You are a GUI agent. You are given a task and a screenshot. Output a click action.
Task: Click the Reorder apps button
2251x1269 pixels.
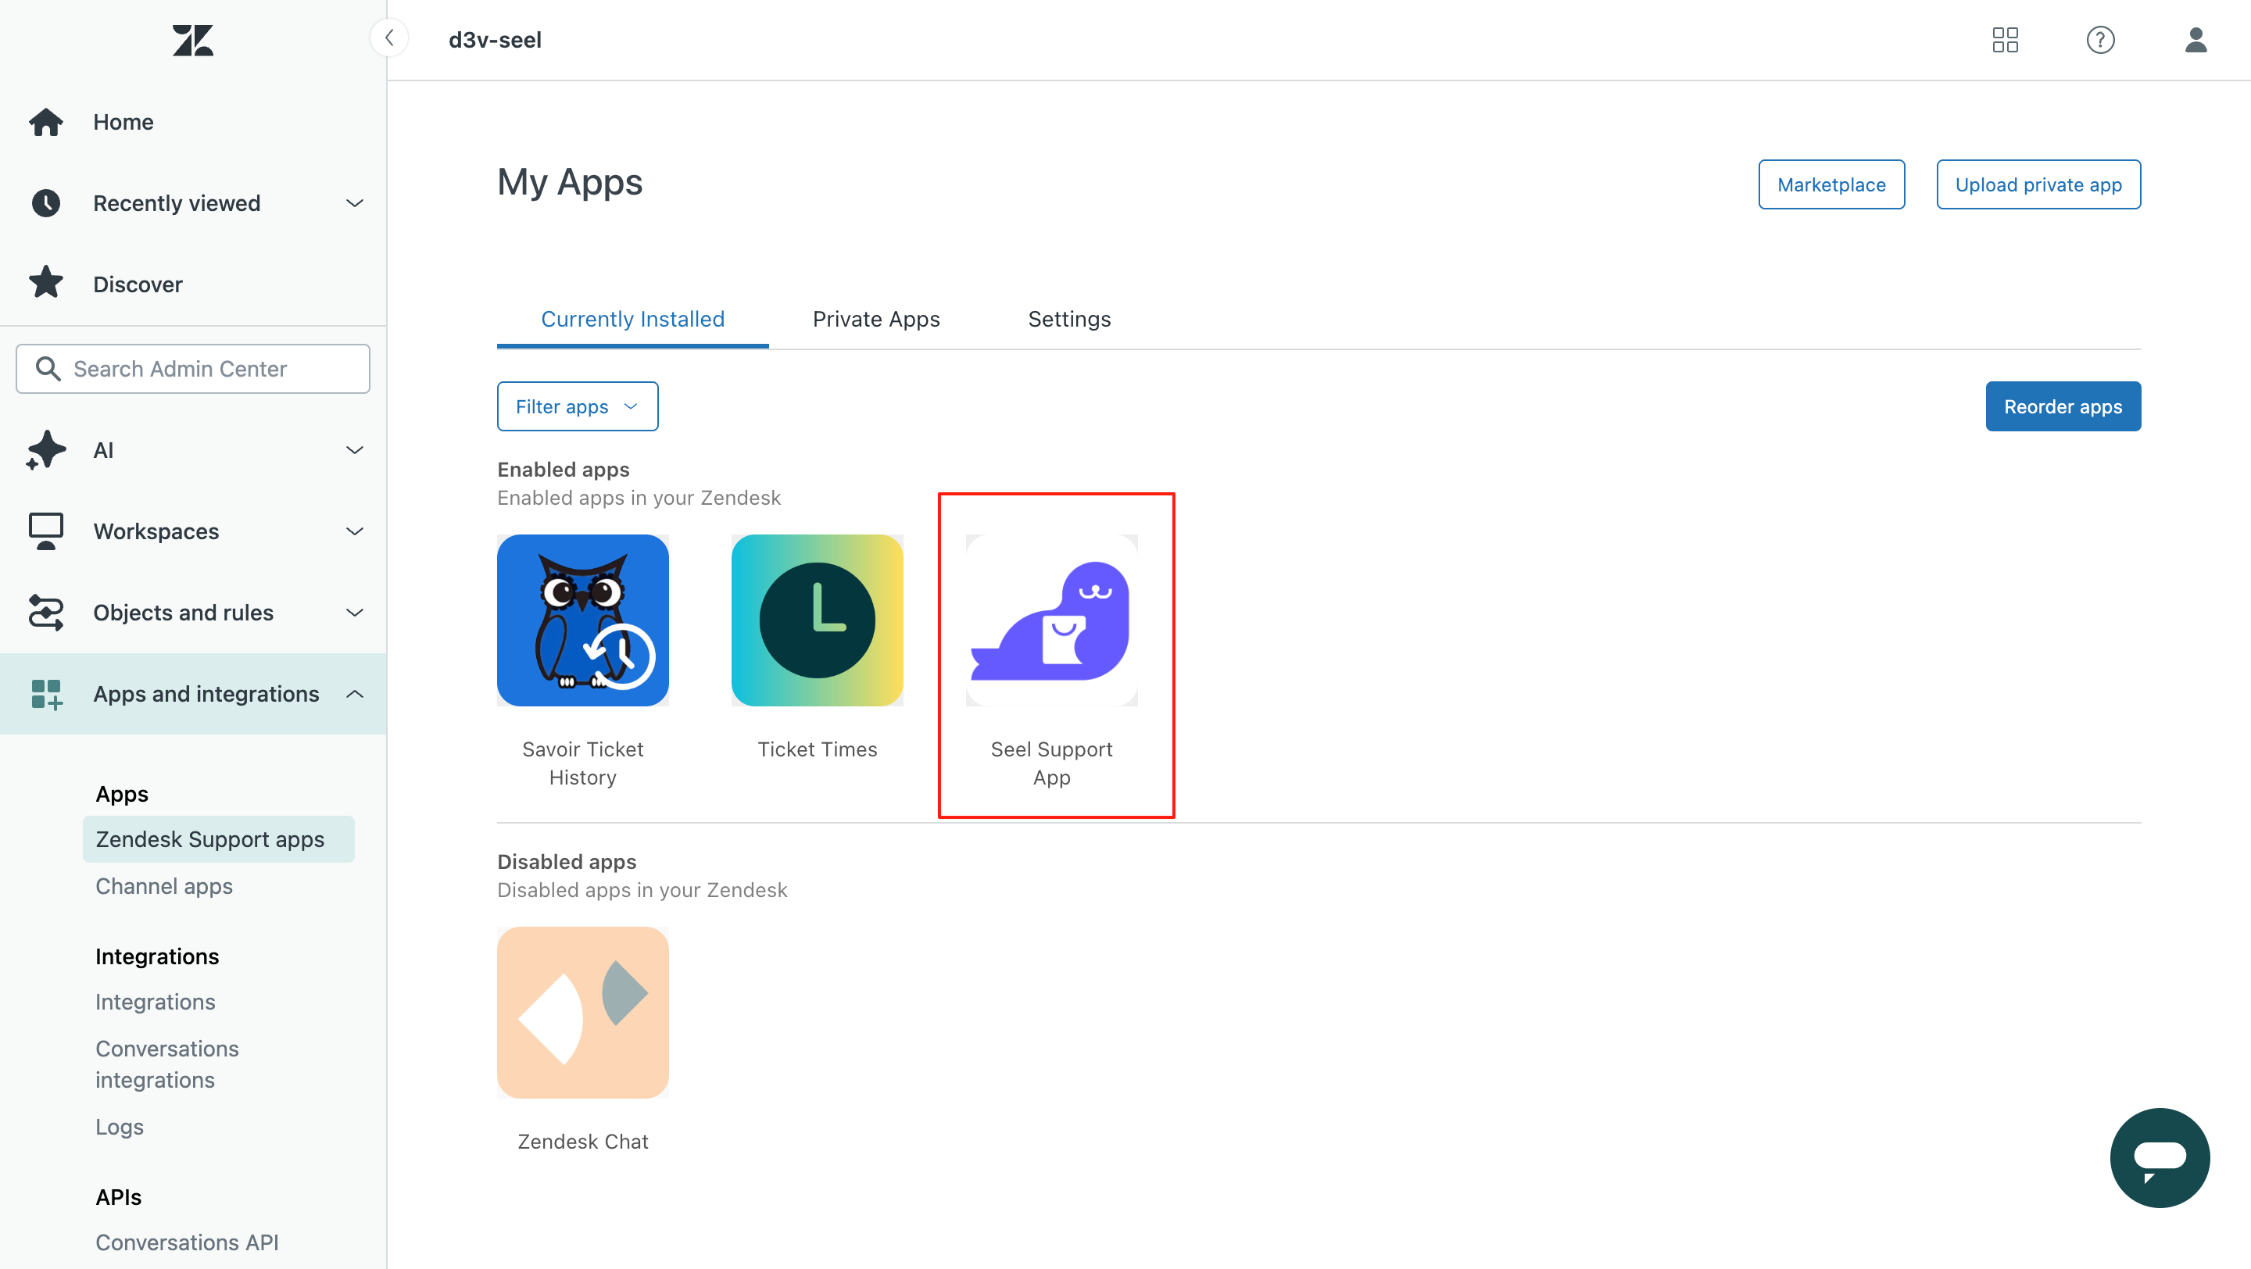point(2063,406)
